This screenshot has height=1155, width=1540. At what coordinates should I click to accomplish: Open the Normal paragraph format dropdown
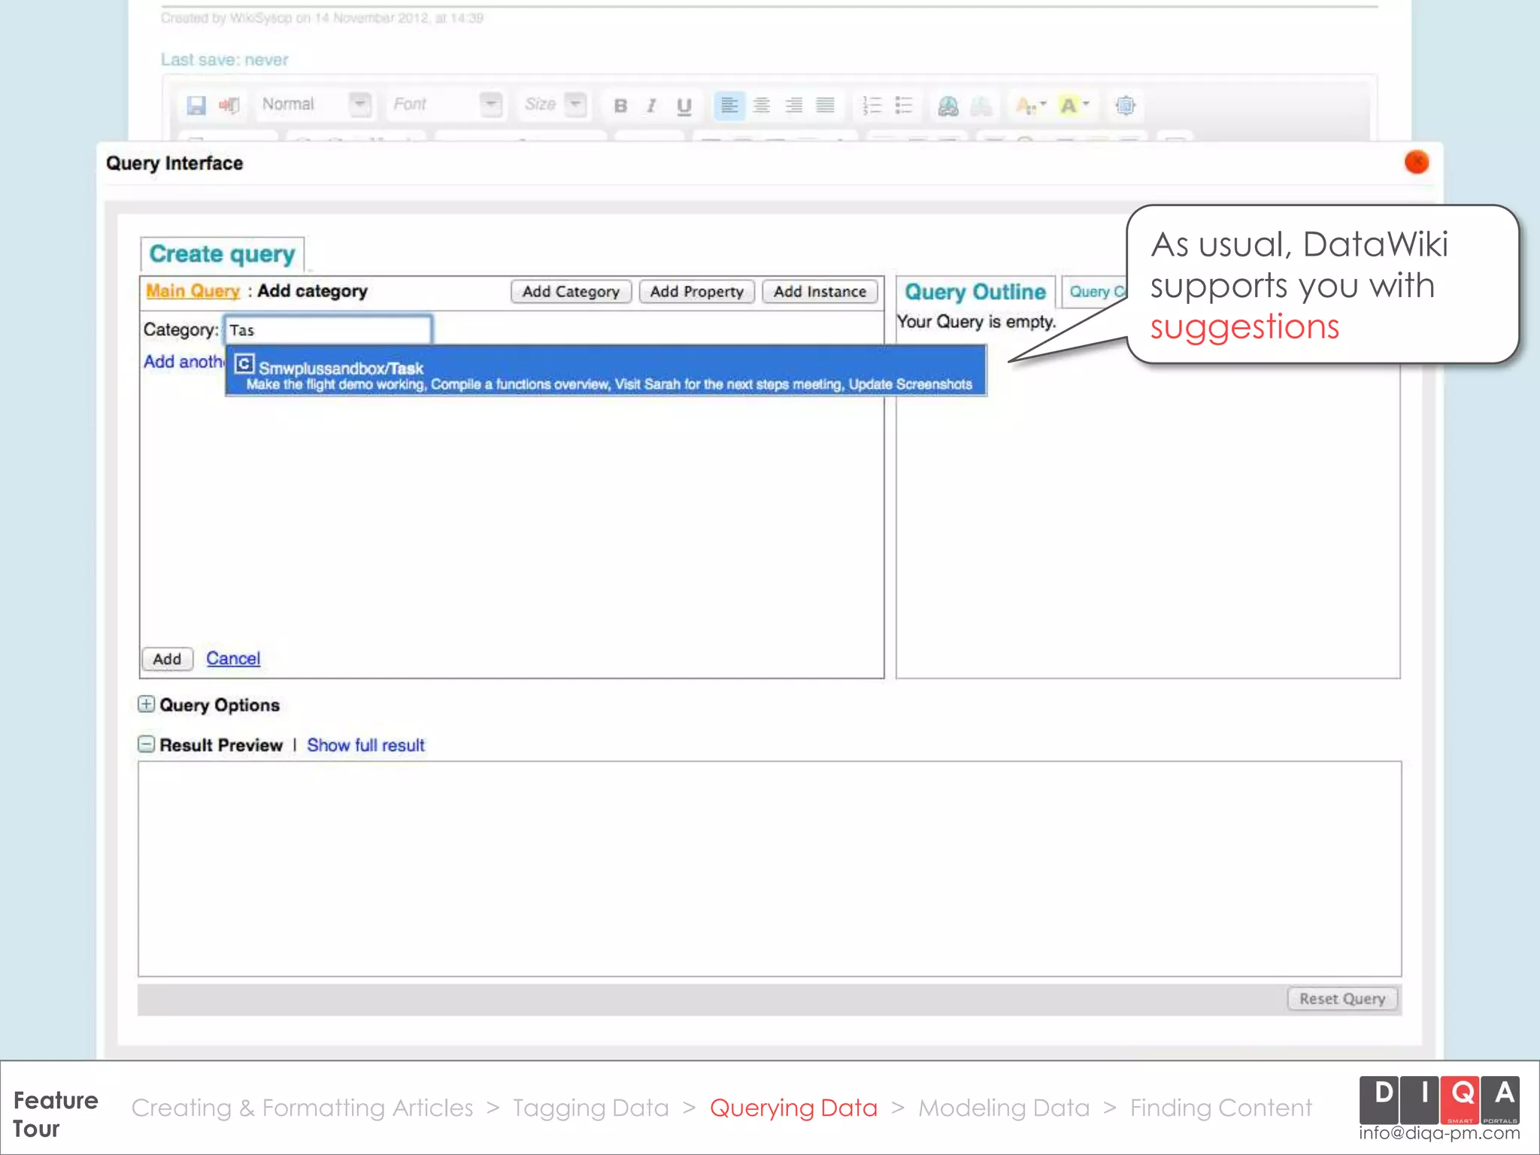(316, 105)
